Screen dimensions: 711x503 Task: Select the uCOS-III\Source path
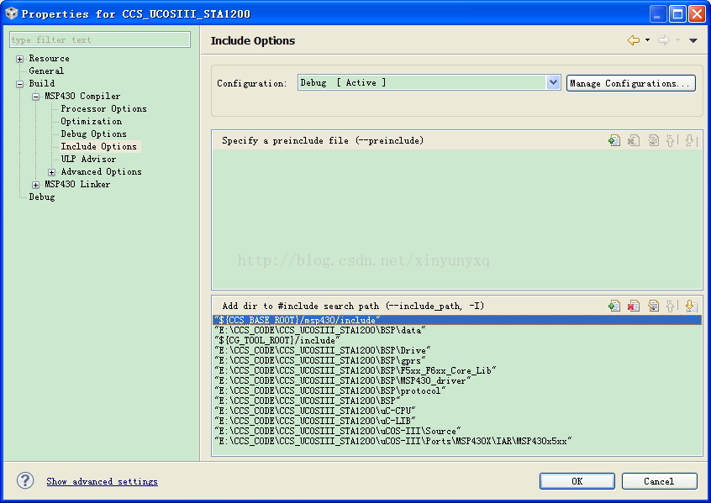[x=457, y=431]
